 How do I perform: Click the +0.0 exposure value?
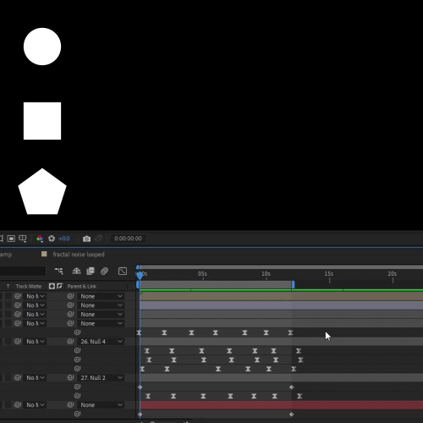pyautogui.click(x=64, y=239)
